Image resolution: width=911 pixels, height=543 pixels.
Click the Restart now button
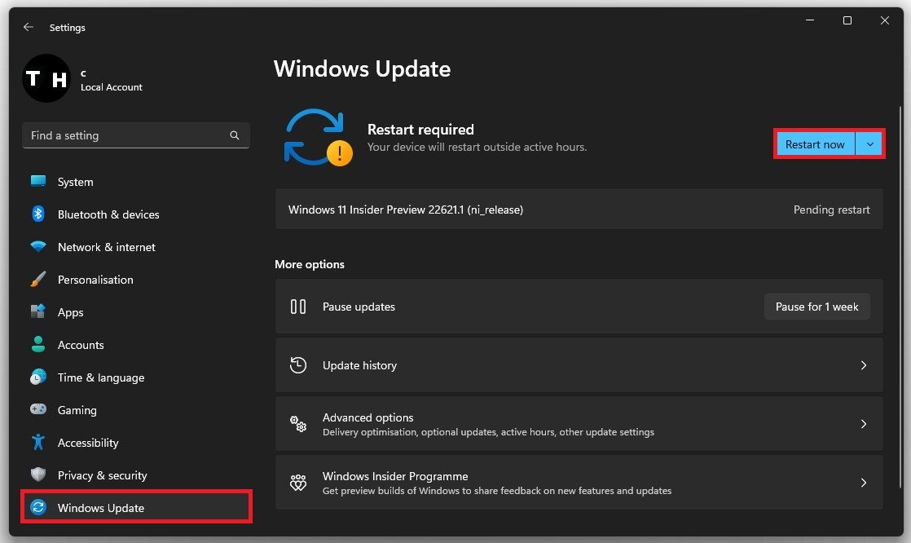[815, 144]
